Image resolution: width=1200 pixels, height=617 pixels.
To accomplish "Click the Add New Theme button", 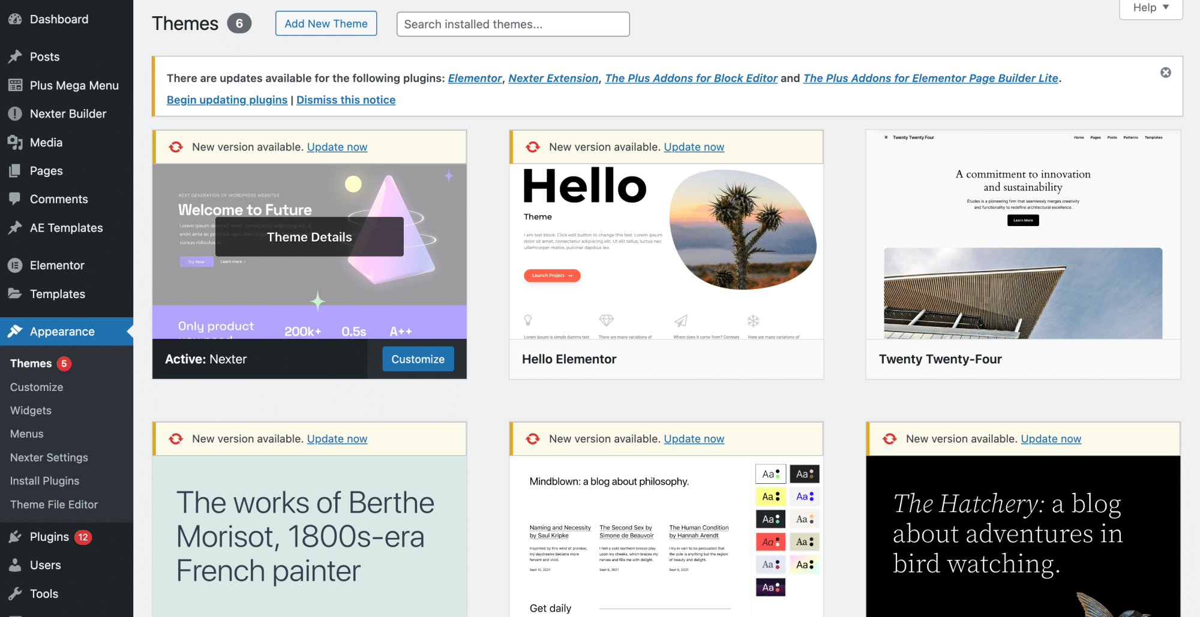I will click(326, 23).
